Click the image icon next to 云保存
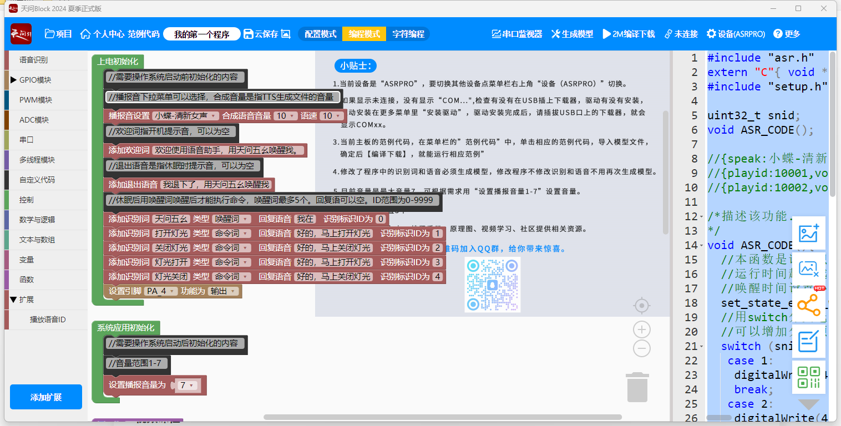This screenshot has height=426, width=841. tap(286, 34)
